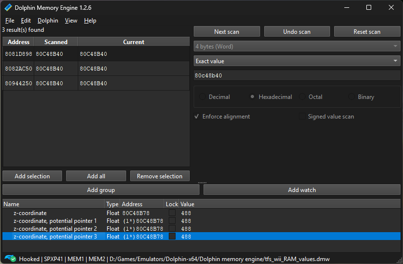Click the Address column header in results
The width and height of the screenshot is (403, 264).
(x=19, y=42)
